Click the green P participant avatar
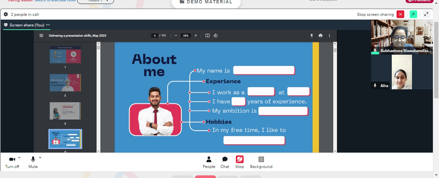This screenshot has width=439, height=178. [x=413, y=14]
